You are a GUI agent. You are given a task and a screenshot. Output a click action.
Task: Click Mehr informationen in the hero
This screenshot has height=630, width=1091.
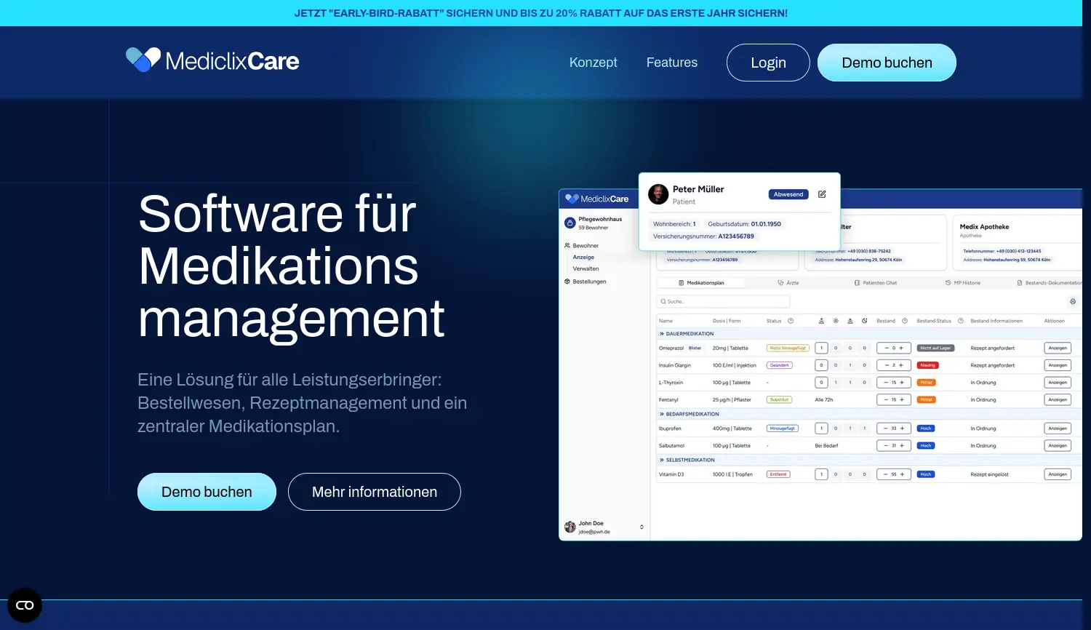(374, 492)
